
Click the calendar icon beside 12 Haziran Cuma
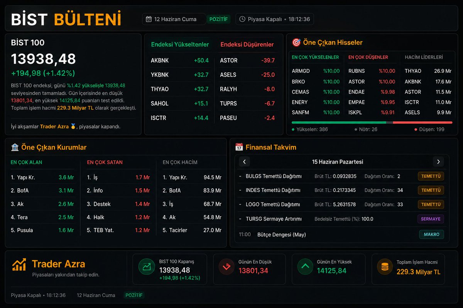pyautogui.click(x=149, y=19)
